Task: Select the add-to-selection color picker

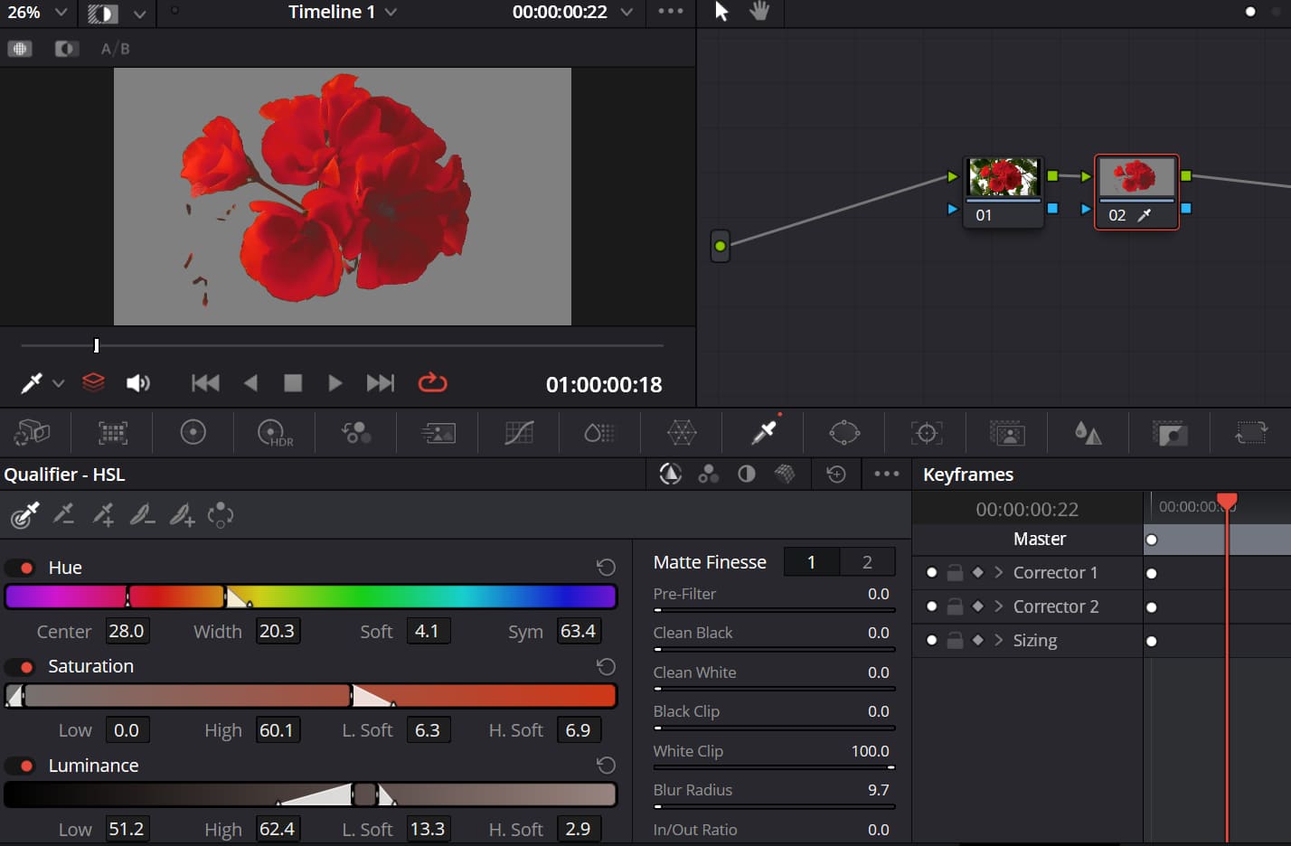Action: [104, 515]
